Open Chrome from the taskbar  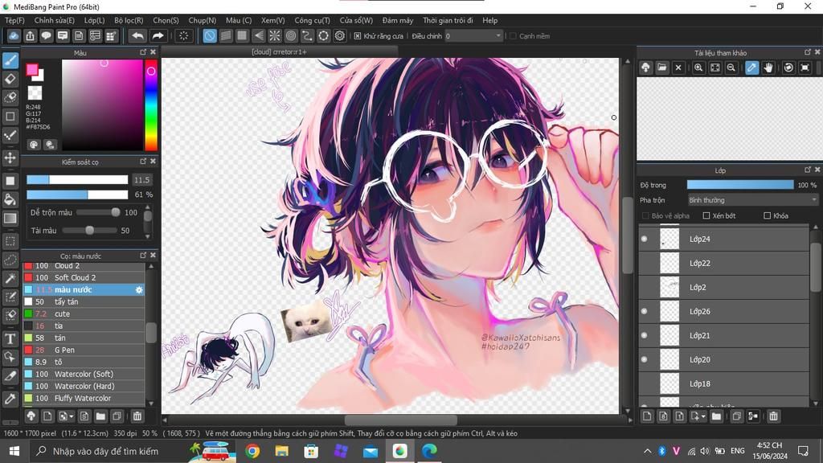pos(252,451)
